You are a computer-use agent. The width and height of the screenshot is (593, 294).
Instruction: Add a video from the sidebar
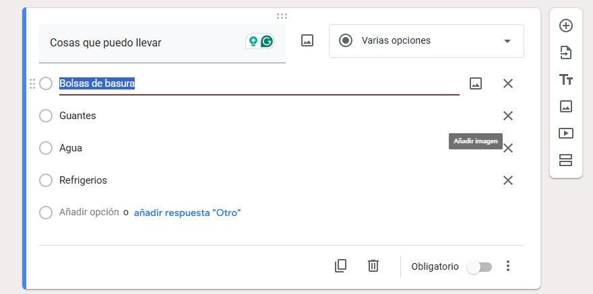(x=566, y=133)
